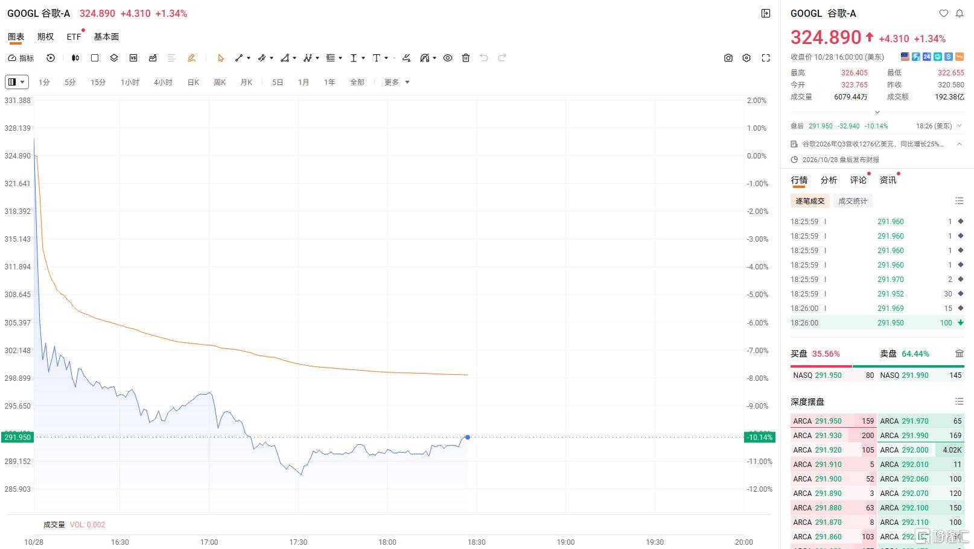Click the current price marker dot on chart

468,437
